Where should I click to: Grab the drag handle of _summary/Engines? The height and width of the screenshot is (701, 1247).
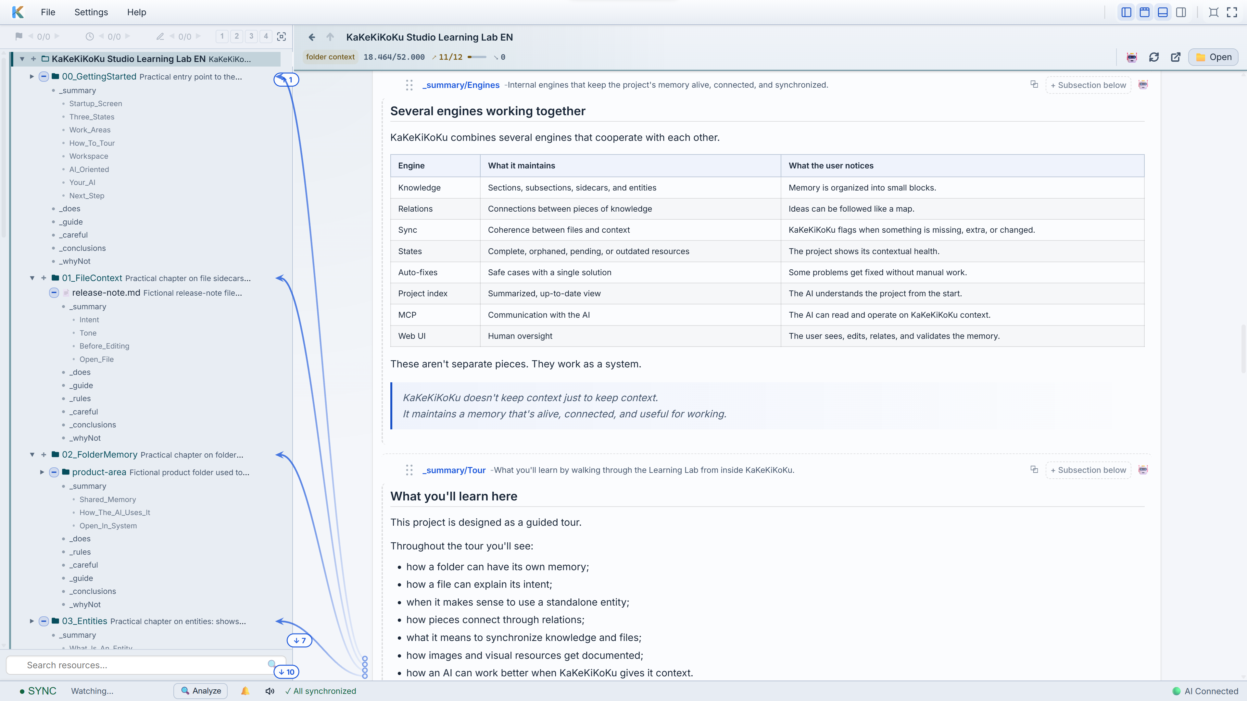tap(409, 85)
